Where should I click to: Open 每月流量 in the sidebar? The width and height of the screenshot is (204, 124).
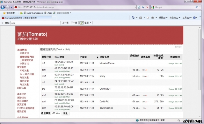pyautogui.click(x=24, y=85)
